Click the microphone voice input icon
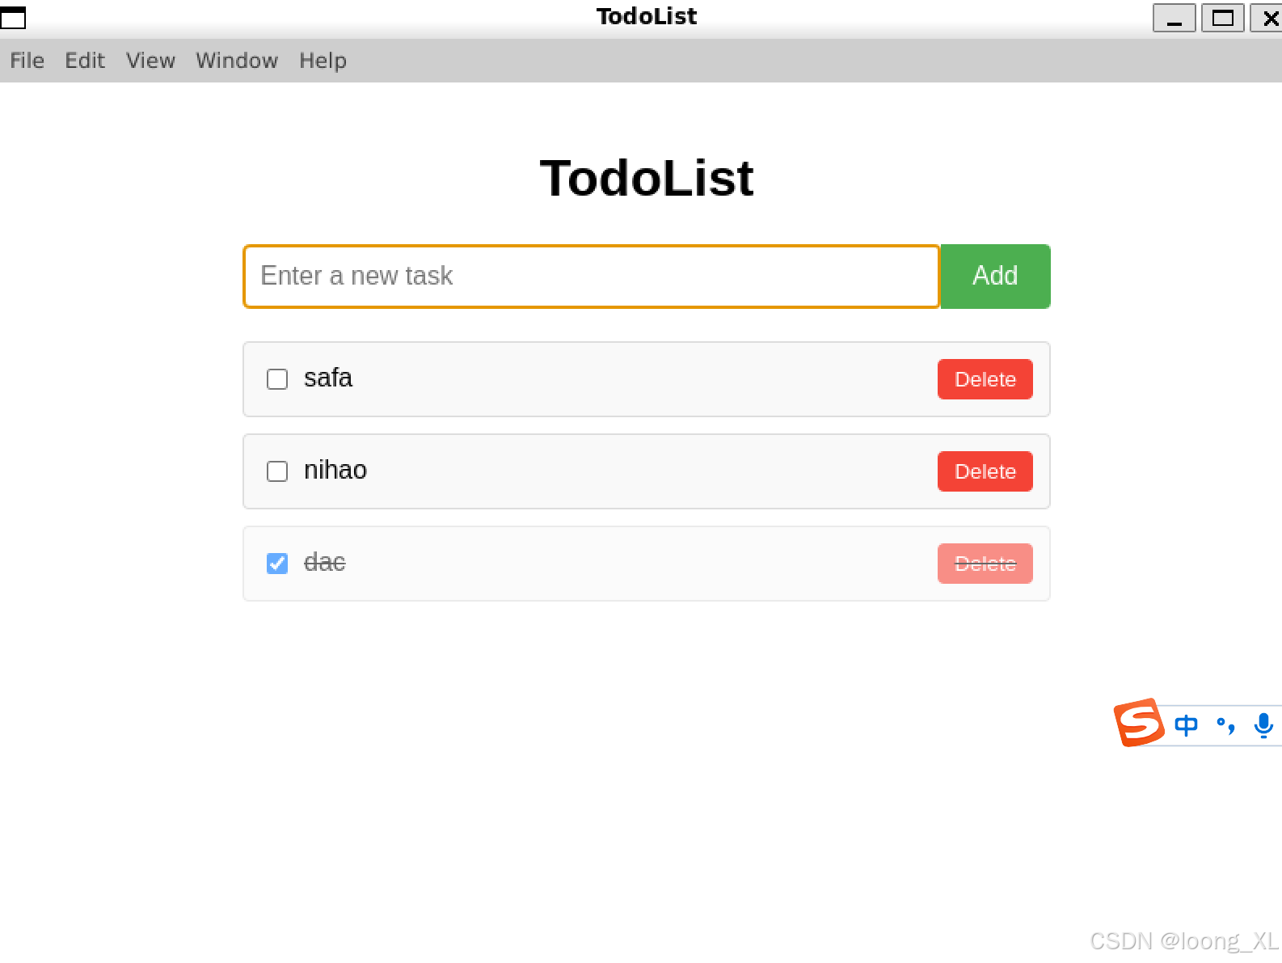This screenshot has width=1282, height=963. click(1263, 725)
